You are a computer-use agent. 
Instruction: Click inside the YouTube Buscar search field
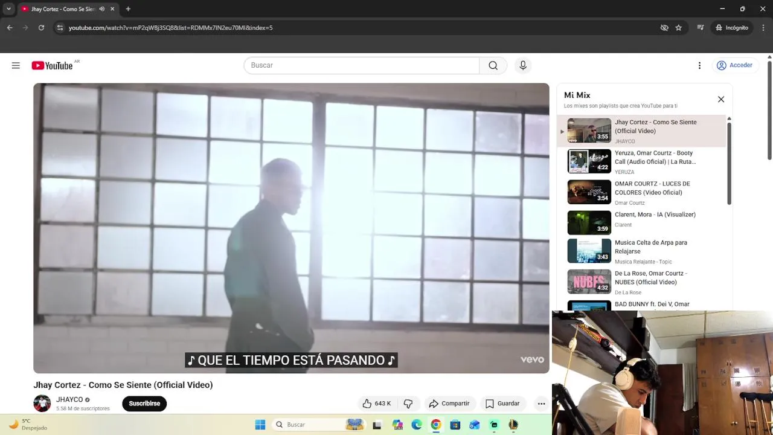click(x=361, y=65)
